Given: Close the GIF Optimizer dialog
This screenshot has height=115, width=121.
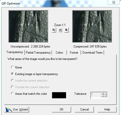Looking at the screenshot, I should 114,2.
